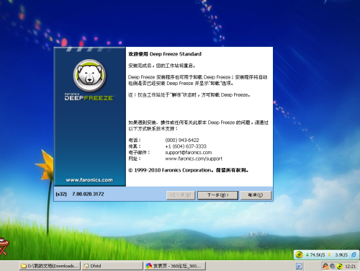Click the taskbar clock showing 12:21
This screenshot has height=271, width=360.
pyautogui.click(x=351, y=266)
